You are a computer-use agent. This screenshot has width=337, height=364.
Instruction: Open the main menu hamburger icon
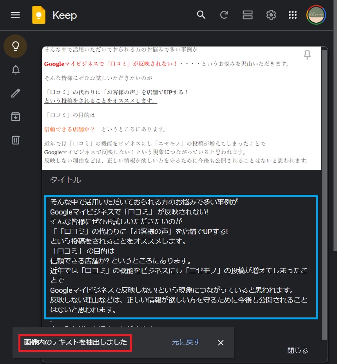click(x=15, y=15)
